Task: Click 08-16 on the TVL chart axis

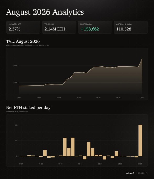Action: 79,98
